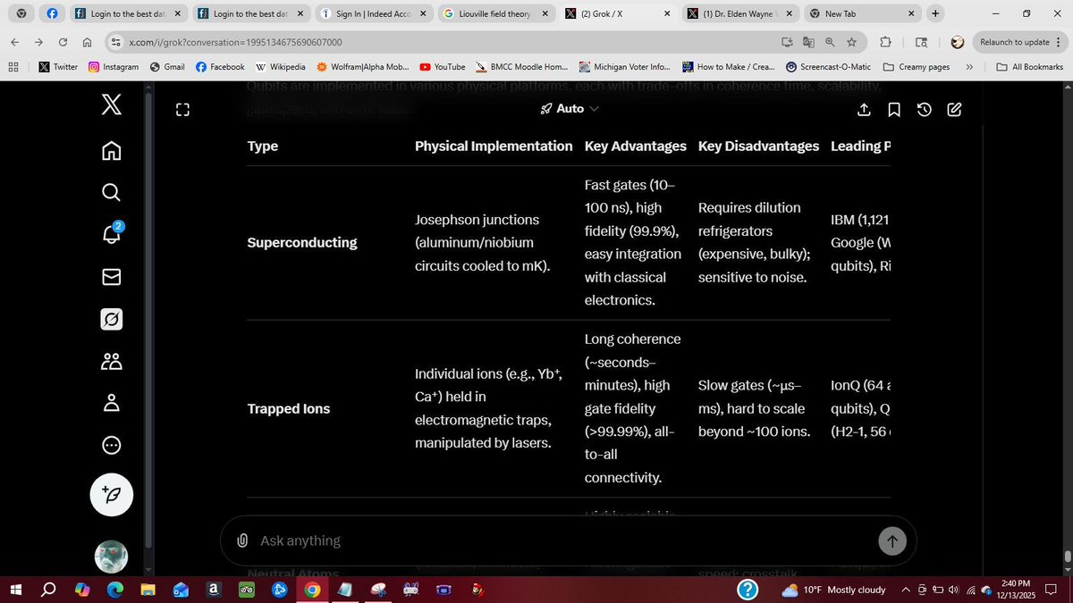
Task: Click Requires dilution refrigerators cell
Action: tap(755, 242)
